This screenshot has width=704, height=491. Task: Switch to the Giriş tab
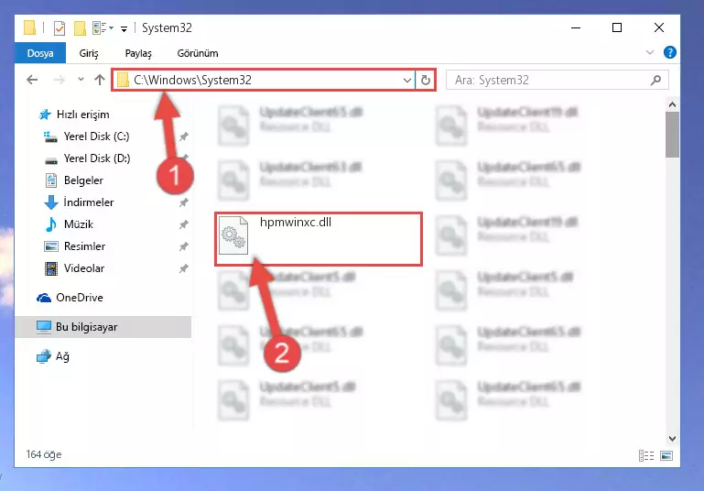pos(89,53)
